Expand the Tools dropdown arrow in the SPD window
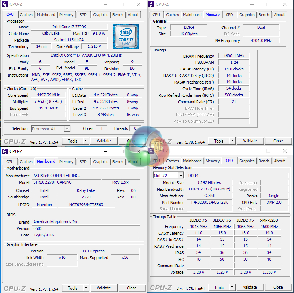This screenshot has width=294, height=293. pos(232,287)
